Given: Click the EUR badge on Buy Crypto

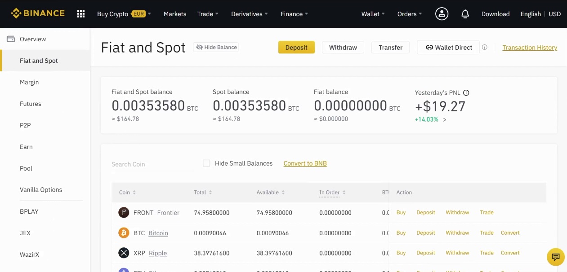Looking at the screenshot, I should click(138, 14).
